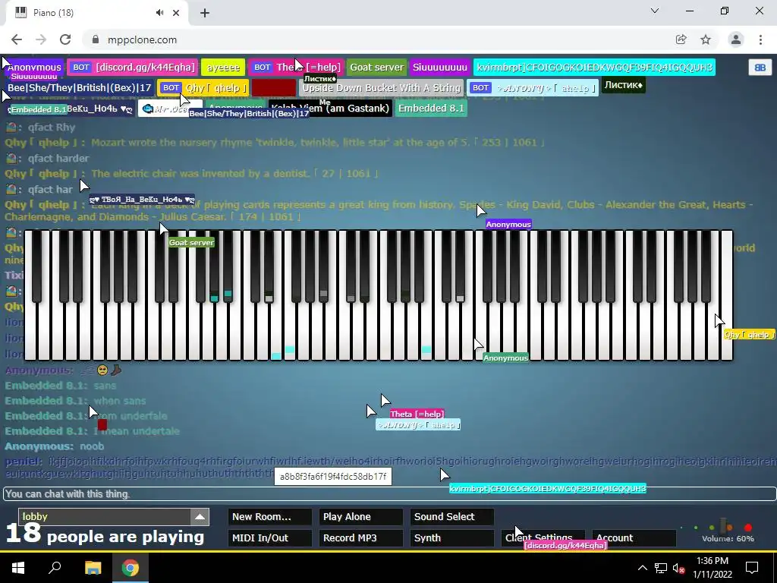Screen dimensions: 777x583
Task: Select user Anonymous in top user list
Action: click(34, 68)
